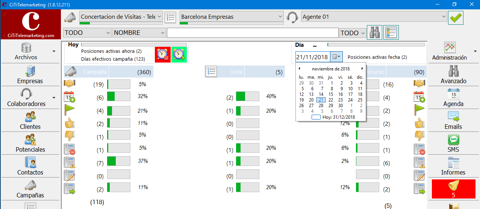Click the Campaña column phone blocked icon (1)
Viewport: 480px width, 209px height.
[x=70, y=149]
